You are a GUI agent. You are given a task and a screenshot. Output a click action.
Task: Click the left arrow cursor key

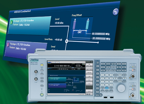click(116, 78)
